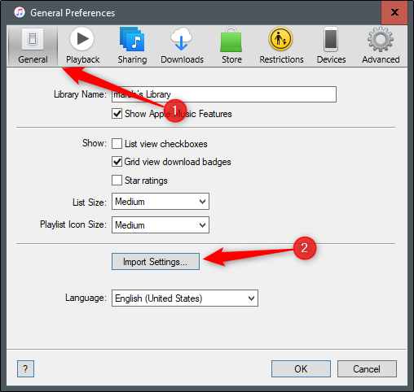Open help with the question mark button
The width and height of the screenshot is (414, 392).
[x=25, y=369]
